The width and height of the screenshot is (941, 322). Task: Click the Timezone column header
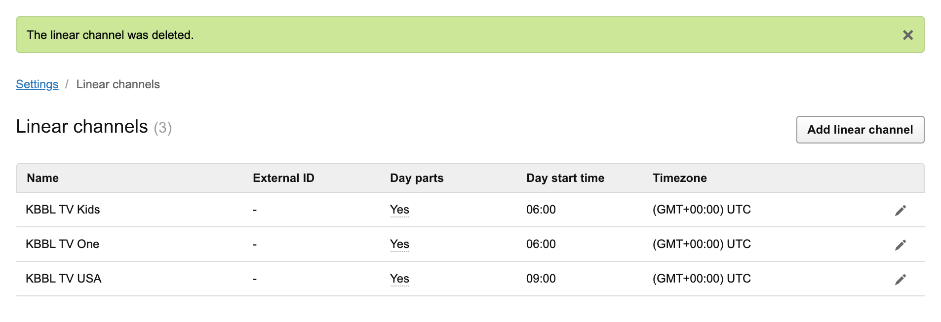pyautogui.click(x=679, y=178)
